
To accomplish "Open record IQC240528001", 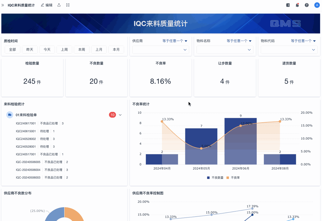I will (35, 147).
